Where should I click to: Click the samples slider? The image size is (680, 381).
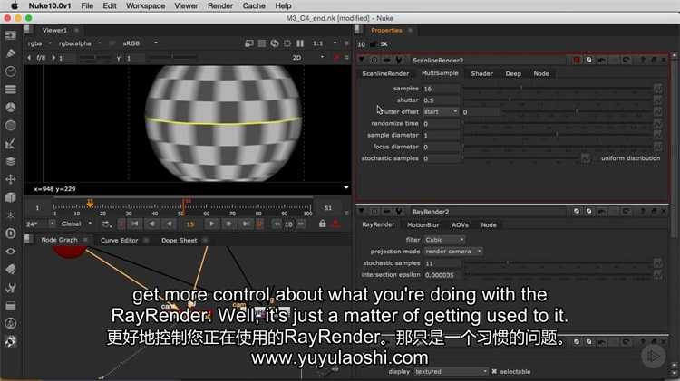(557, 89)
